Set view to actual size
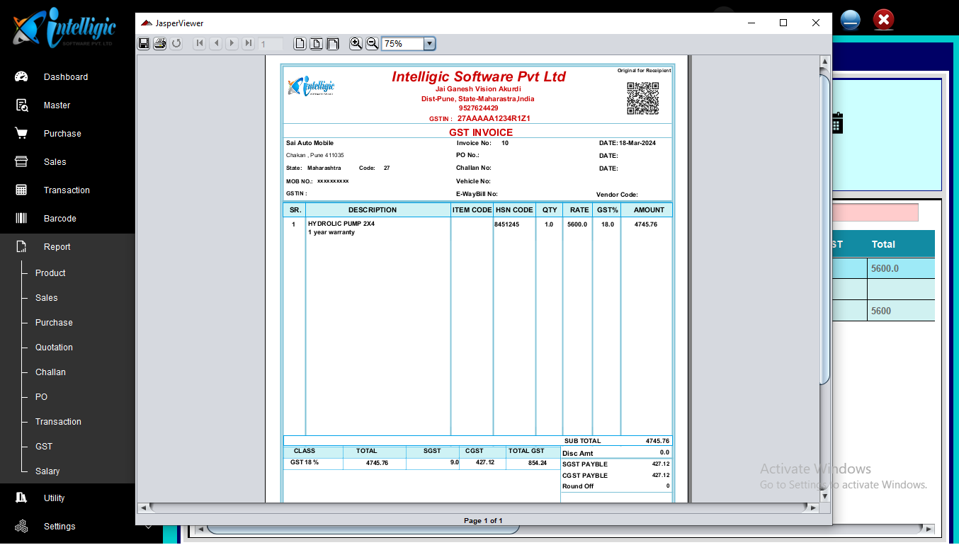 point(300,44)
